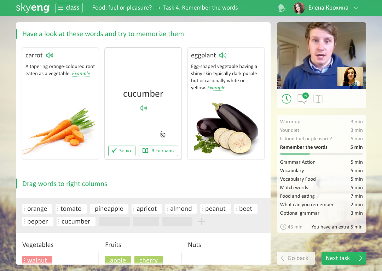Image resolution: width=382 pixels, height=271 pixels.
Task: Open the class menu
Action: tap(69, 8)
